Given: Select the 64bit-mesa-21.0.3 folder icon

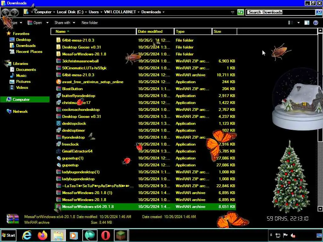Looking at the screenshot, I should (58, 40).
